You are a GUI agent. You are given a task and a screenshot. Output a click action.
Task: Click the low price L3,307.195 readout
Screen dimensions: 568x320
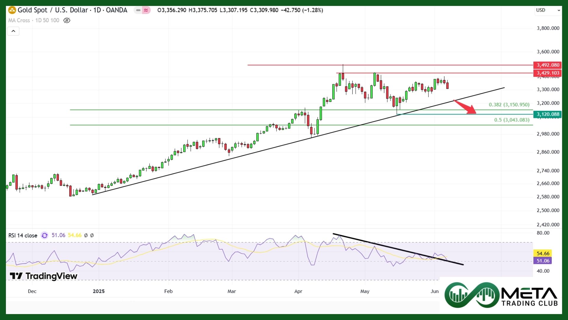tap(233, 10)
